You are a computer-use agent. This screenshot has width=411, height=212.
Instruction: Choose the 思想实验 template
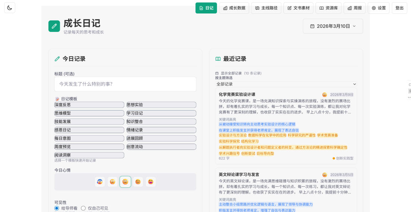pos(161,105)
